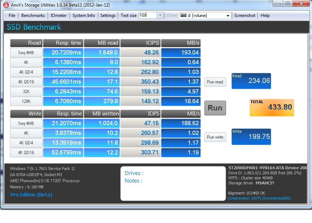
Task: Expand the Test size 1GB dropdown
Action: [160, 15]
